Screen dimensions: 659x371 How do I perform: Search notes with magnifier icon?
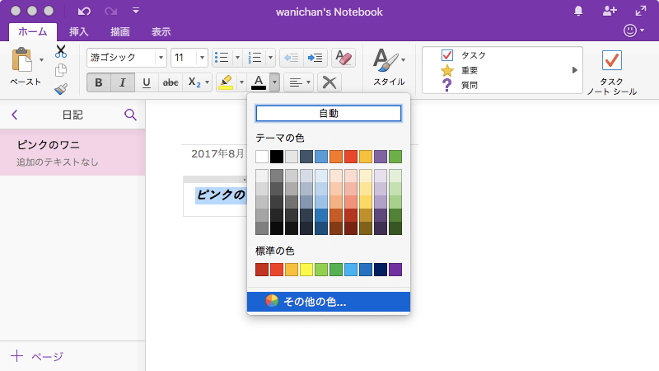130,115
